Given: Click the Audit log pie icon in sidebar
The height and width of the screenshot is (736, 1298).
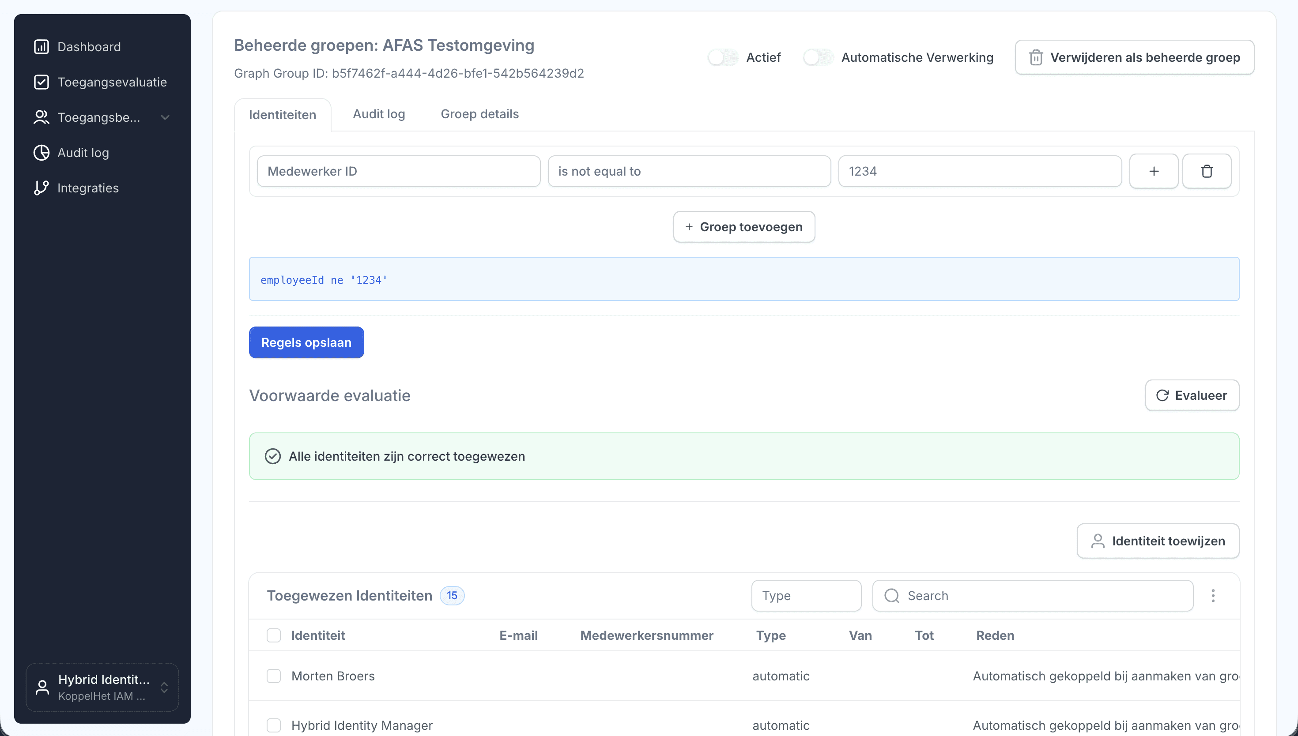Looking at the screenshot, I should coord(41,152).
